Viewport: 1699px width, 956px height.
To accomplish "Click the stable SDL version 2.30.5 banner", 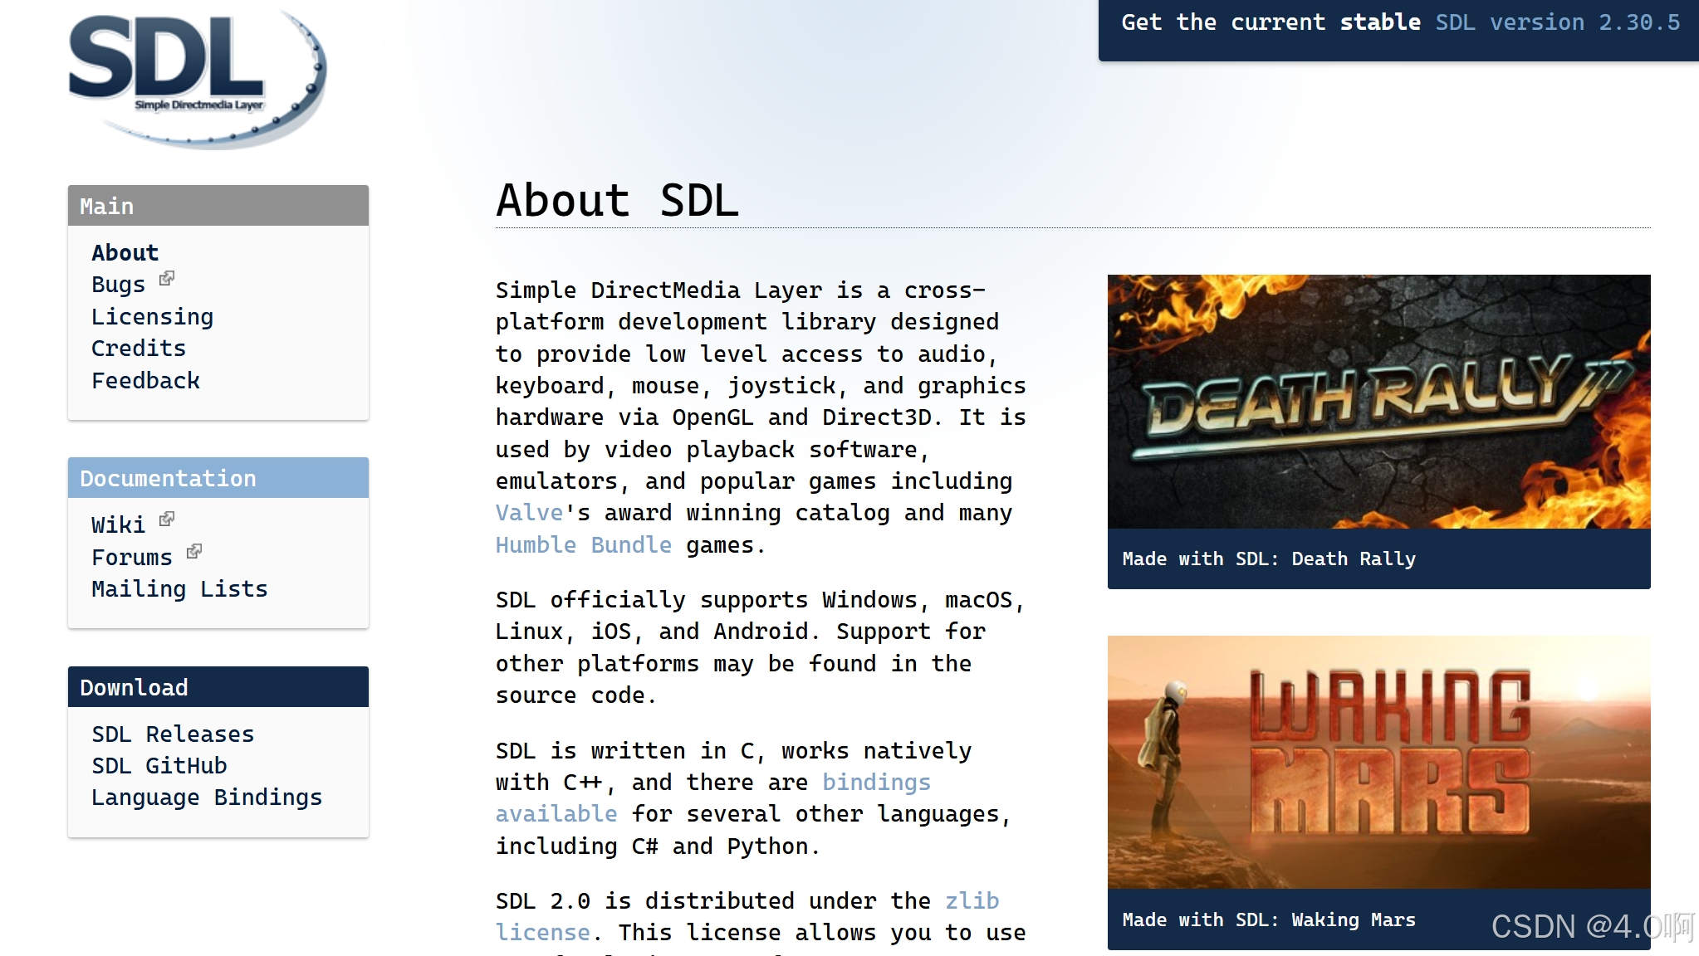I will point(1398,22).
